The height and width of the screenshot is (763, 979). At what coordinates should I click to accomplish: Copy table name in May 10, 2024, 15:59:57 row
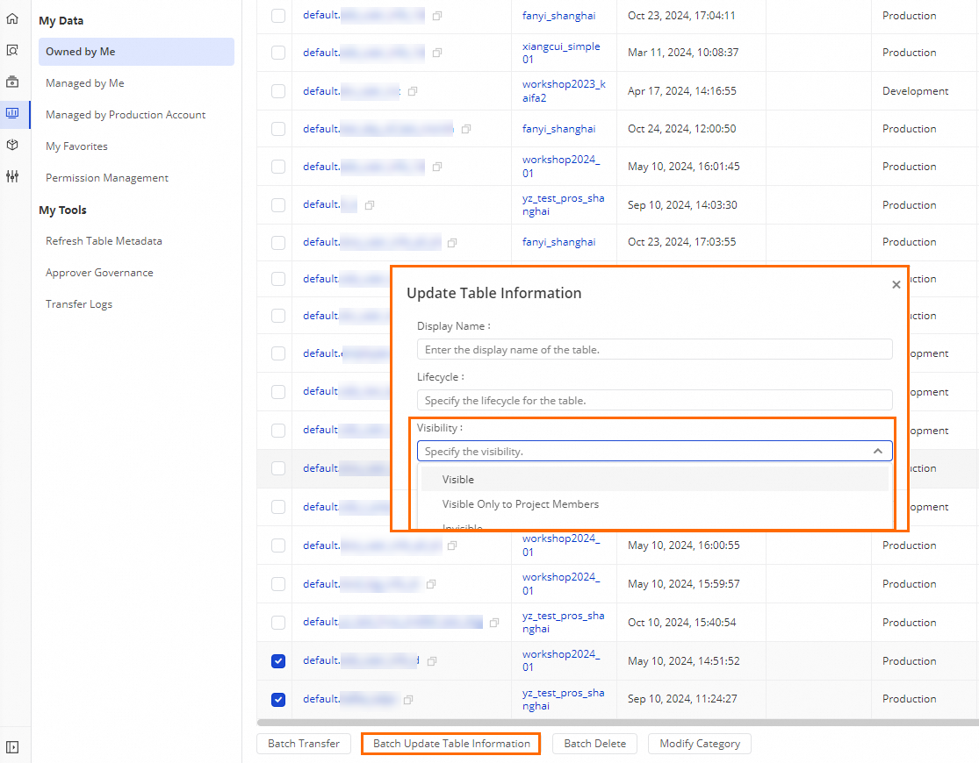[x=431, y=585]
